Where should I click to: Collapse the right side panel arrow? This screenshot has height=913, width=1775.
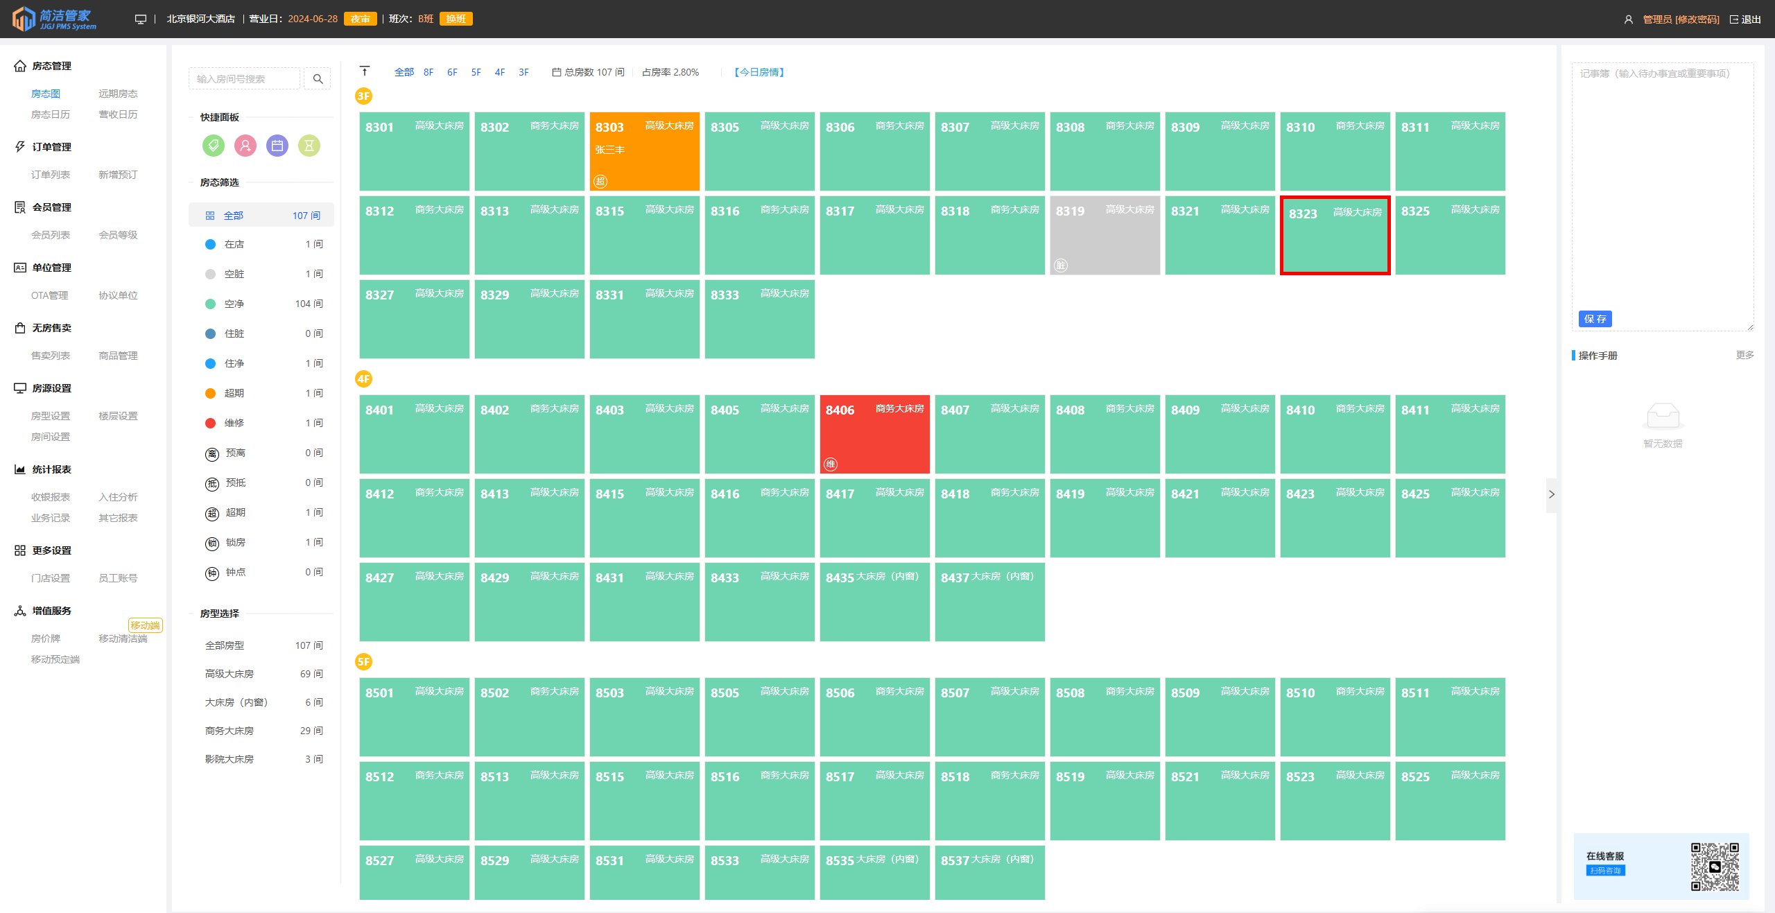[x=1552, y=494]
